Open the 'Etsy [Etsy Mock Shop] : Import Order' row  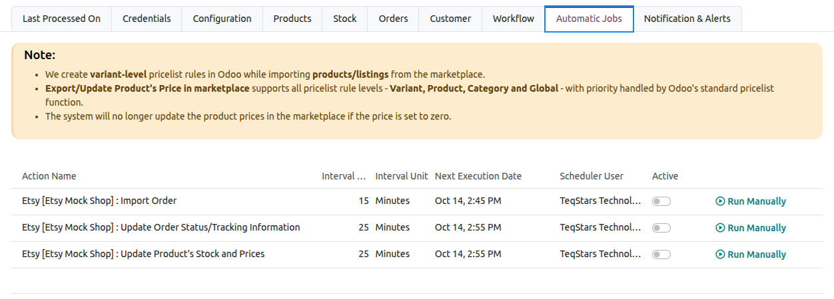point(417,201)
